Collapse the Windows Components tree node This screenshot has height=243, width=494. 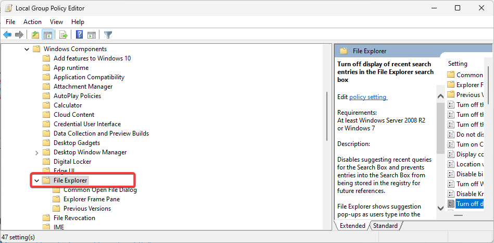[27, 49]
